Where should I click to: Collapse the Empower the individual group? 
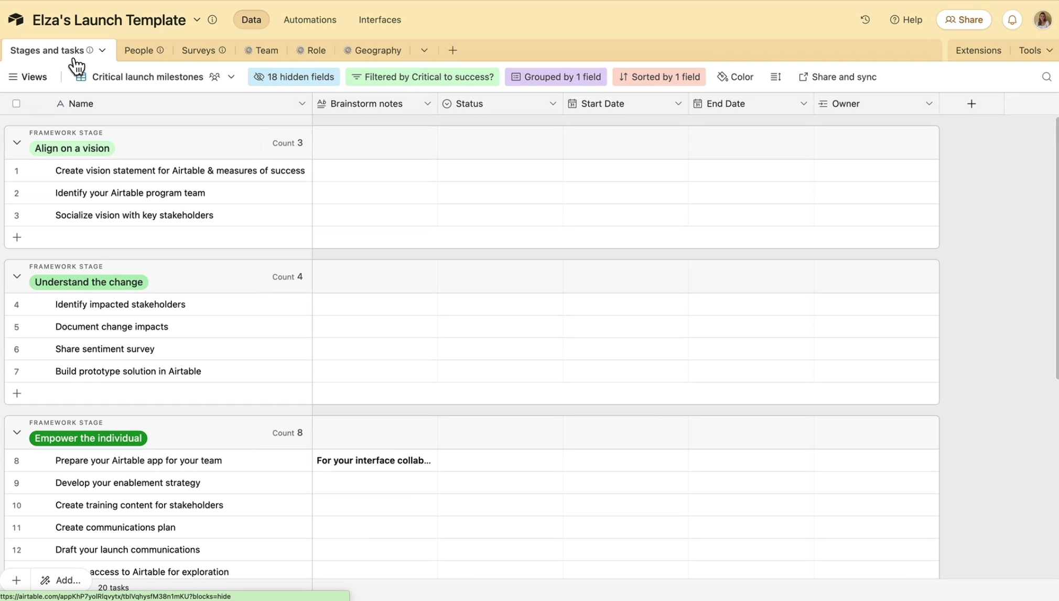point(17,433)
